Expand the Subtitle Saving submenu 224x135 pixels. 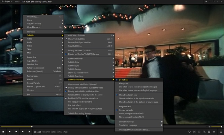pos(89,69)
